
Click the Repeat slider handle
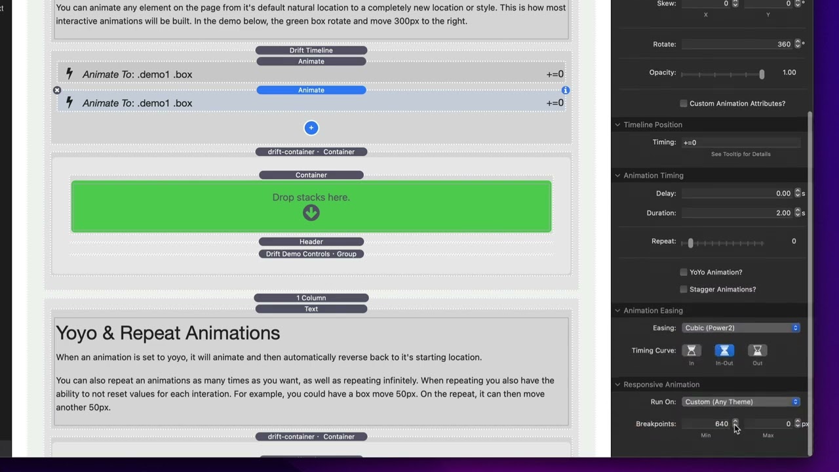[x=690, y=243]
